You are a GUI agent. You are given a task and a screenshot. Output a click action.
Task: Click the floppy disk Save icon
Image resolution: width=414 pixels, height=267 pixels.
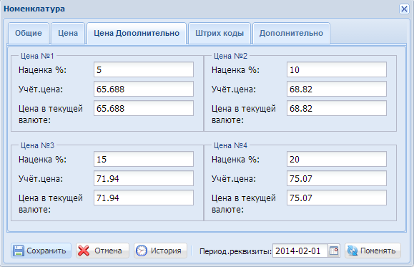(x=18, y=251)
